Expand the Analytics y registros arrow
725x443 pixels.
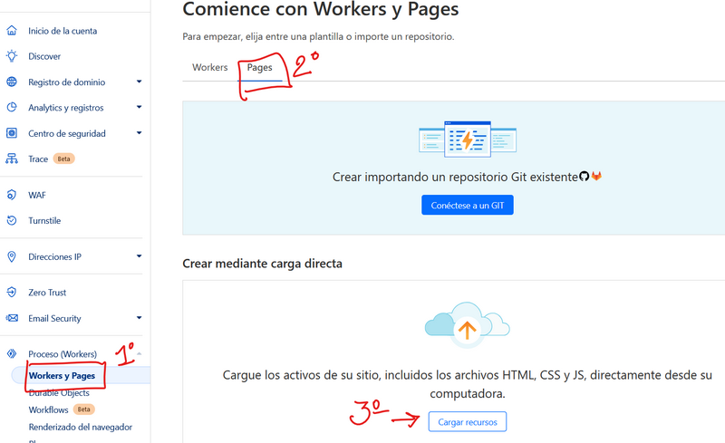[139, 108]
